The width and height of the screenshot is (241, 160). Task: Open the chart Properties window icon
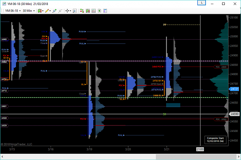click(x=105, y=11)
